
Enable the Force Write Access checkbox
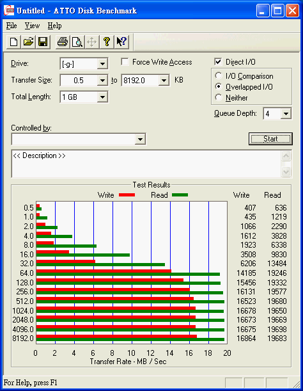[125, 62]
